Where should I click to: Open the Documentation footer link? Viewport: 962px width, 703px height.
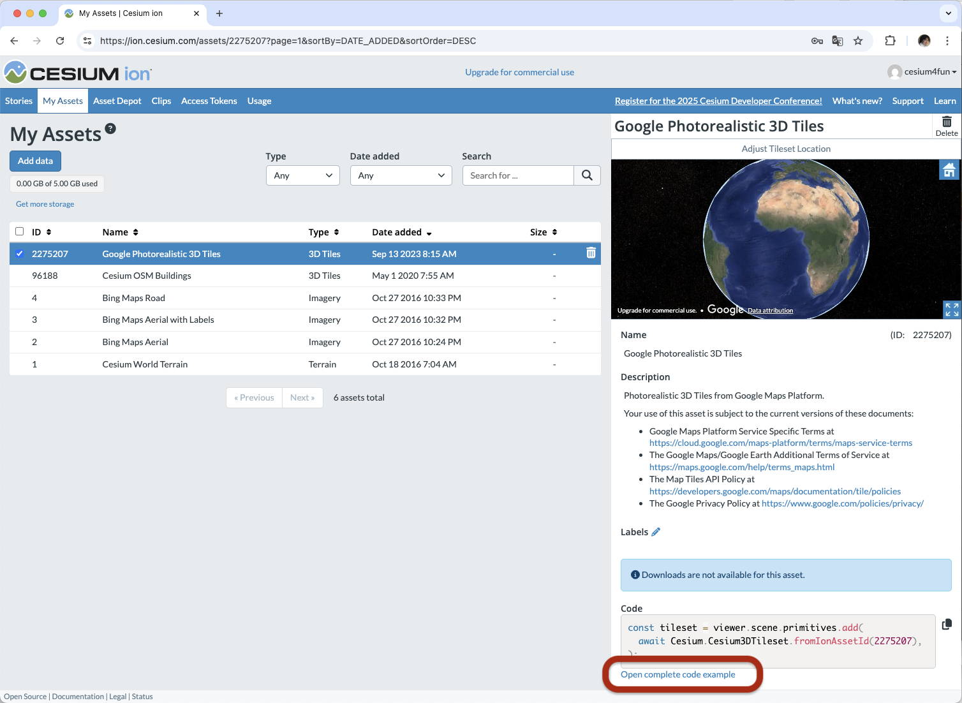click(78, 697)
